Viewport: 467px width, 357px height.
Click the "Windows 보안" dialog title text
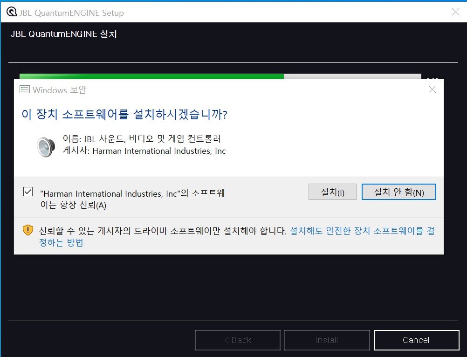(60, 90)
